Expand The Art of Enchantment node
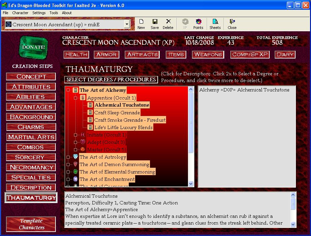This screenshot has height=236, width=311. (68, 179)
